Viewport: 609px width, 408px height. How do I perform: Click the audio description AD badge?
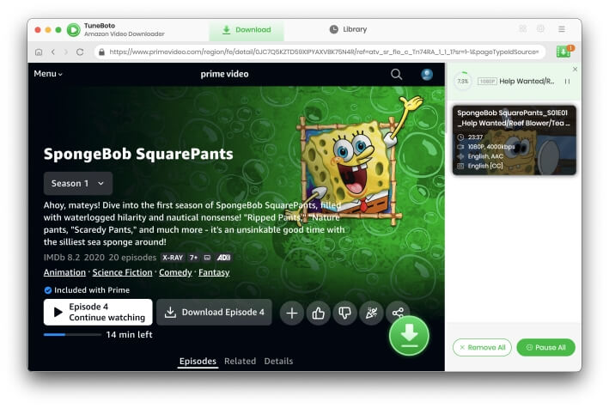pyautogui.click(x=223, y=258)
